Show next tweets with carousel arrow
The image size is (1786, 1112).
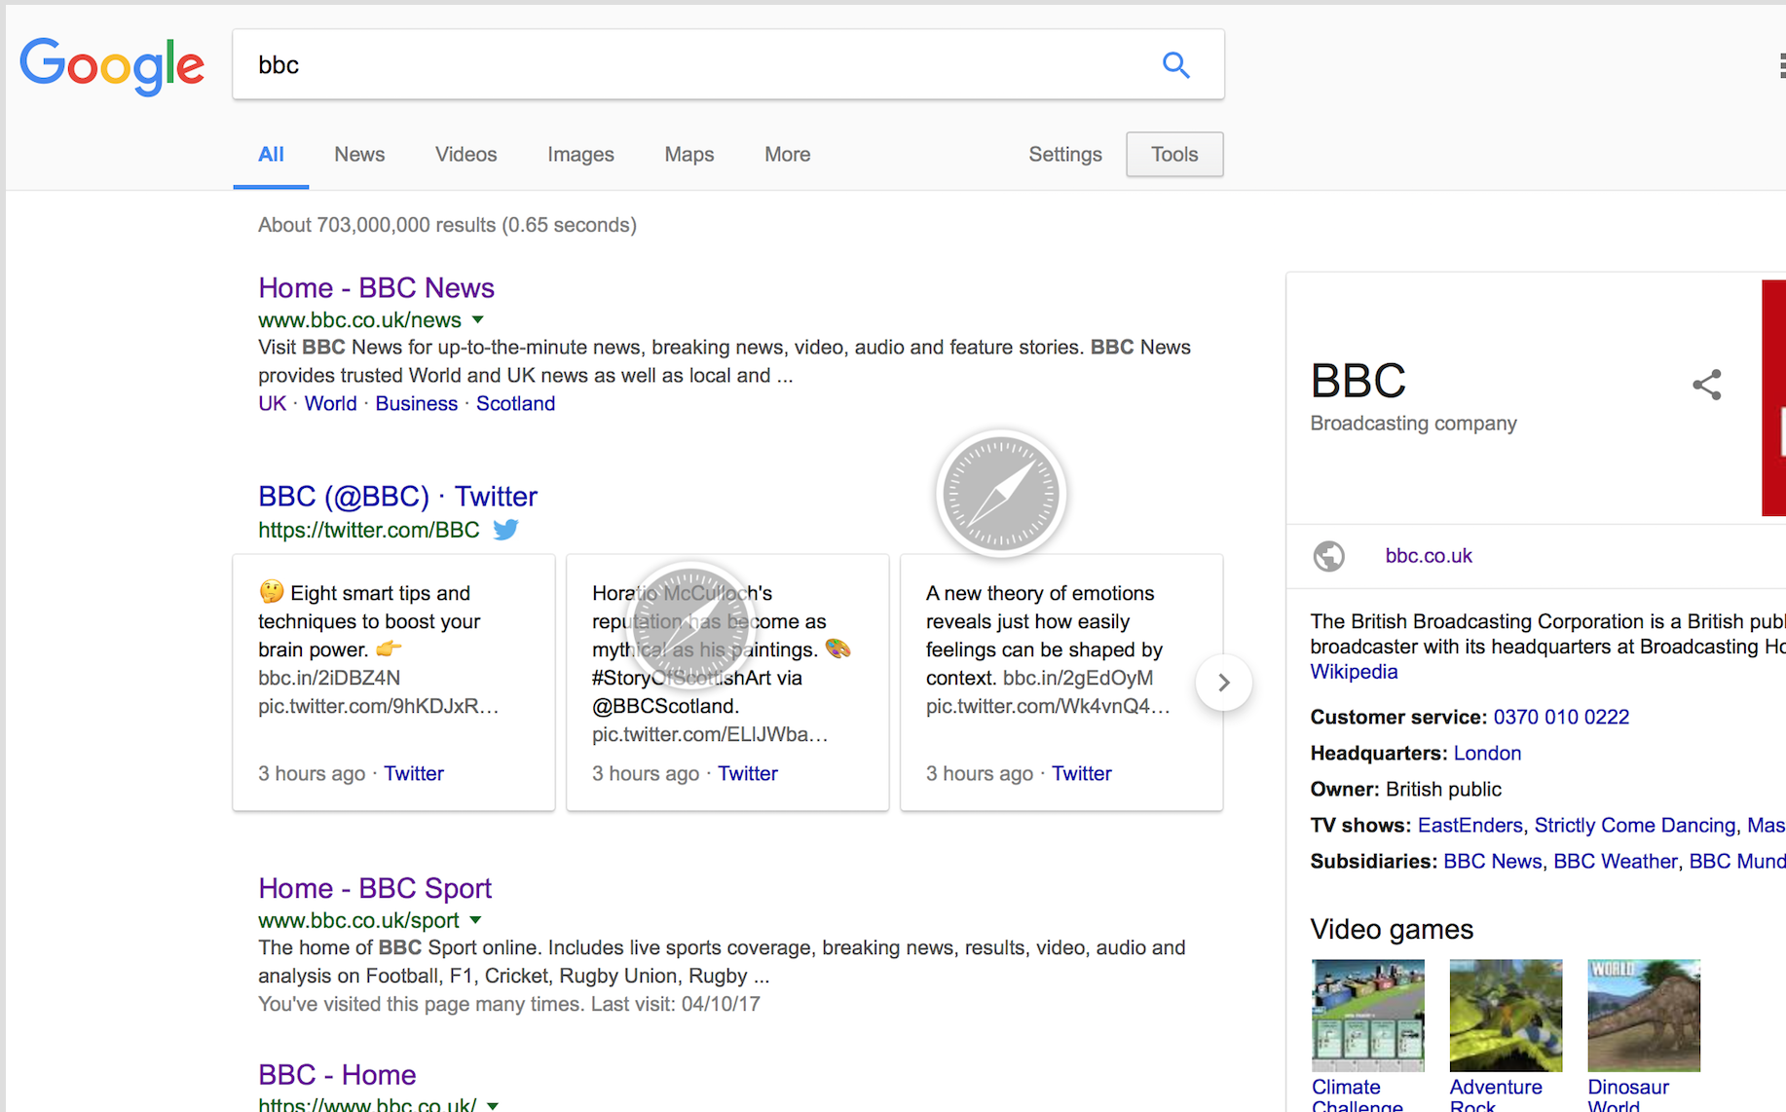coord(1223,683)
